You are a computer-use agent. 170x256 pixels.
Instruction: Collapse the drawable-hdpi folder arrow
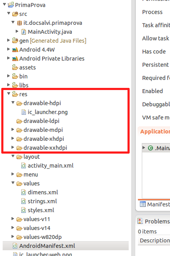click(x=13, y=102)
